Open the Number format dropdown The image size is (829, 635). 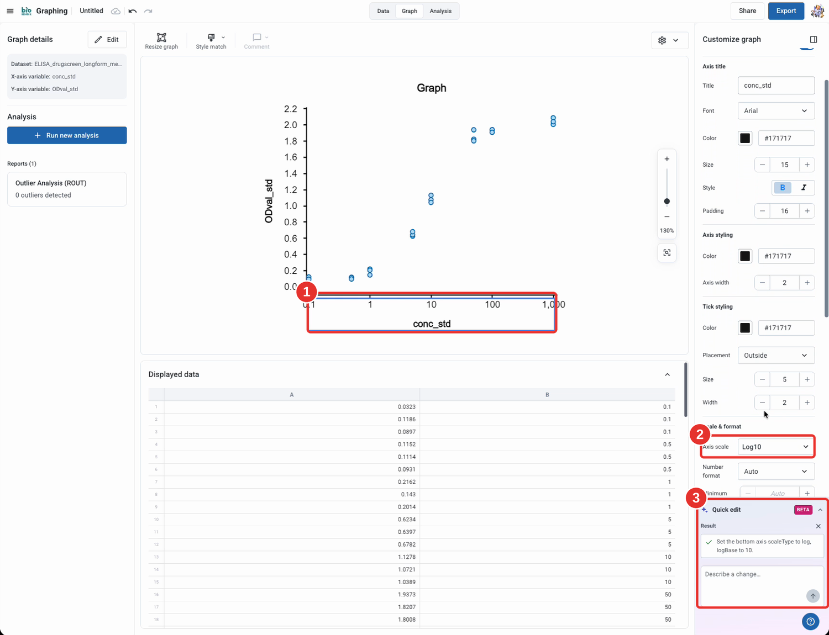point(776,472)
